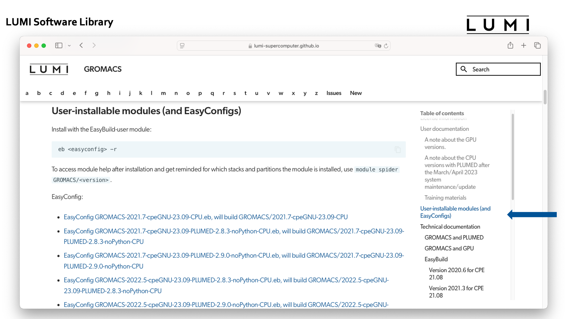Image resolution: width=568 pixels, height=319 pixels.
Task: Expand GROMACS and PLUMED section
Action: coord(454,237)
